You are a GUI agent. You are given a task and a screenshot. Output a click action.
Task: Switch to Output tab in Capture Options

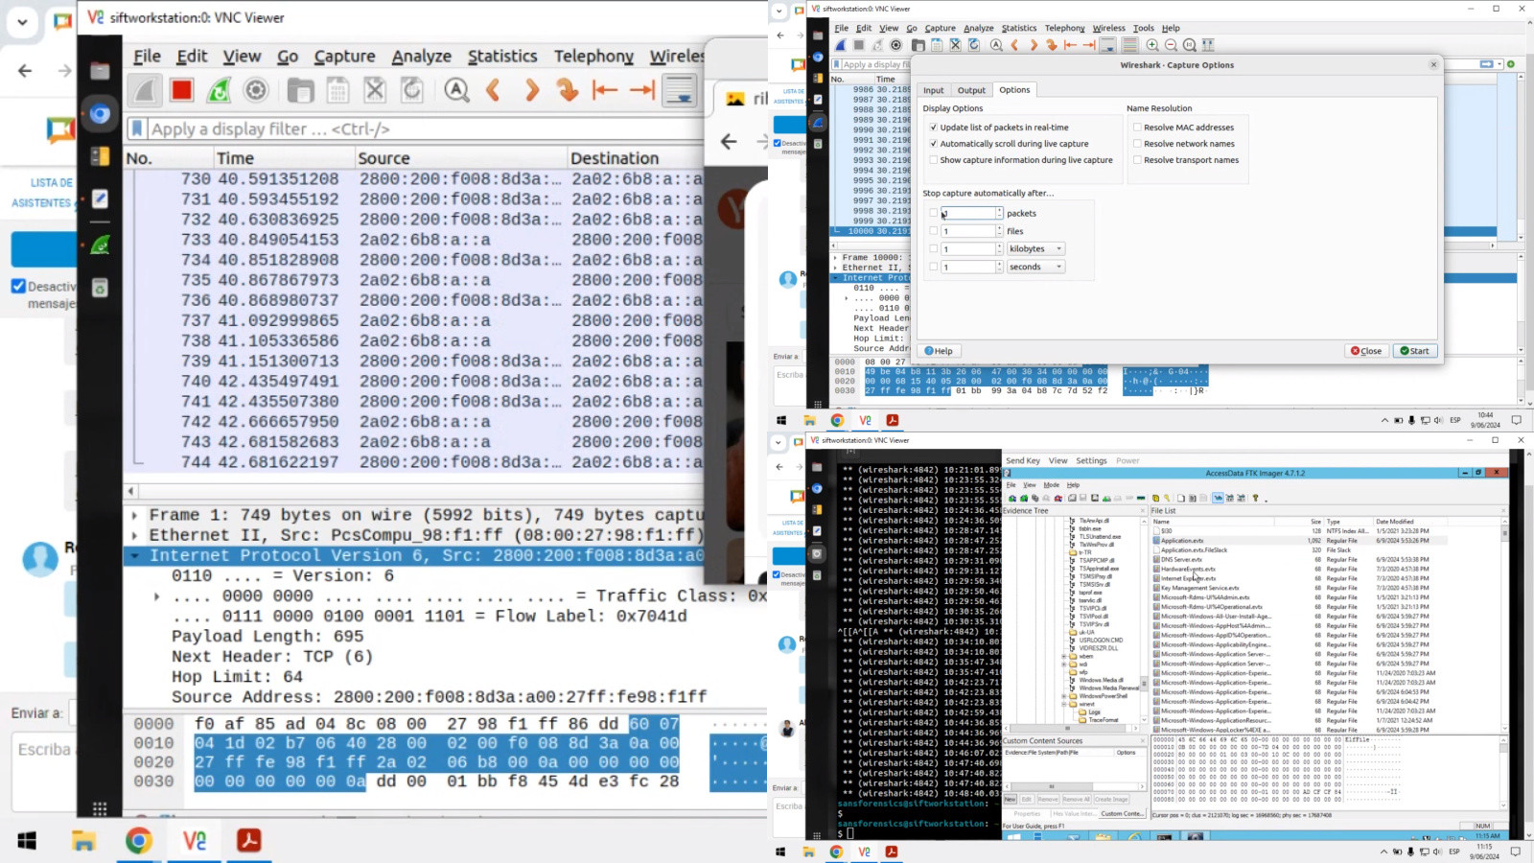(x=971, y=90)
